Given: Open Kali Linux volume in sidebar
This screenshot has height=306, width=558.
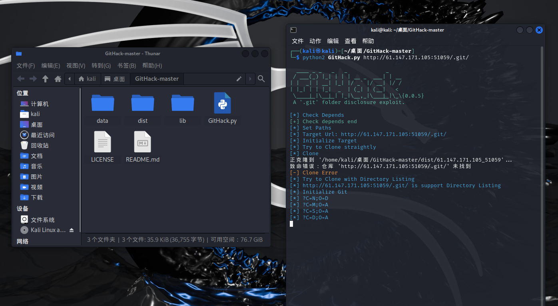Looking at the screenshot, I should (x=43, y=230).
